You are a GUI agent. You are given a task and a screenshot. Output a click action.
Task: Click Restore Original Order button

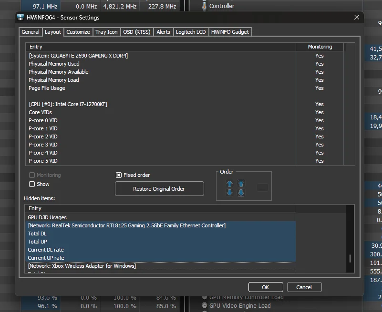159,188
